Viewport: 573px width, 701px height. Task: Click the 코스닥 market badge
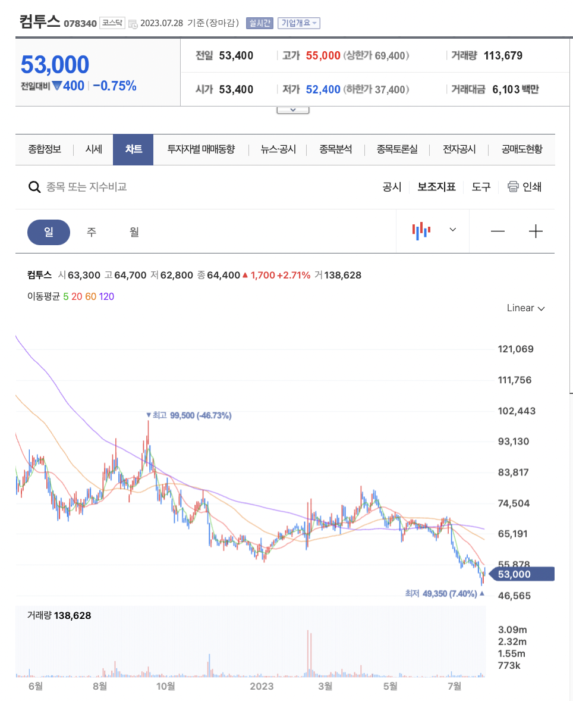pyautogui.click(x=112, y=23)
